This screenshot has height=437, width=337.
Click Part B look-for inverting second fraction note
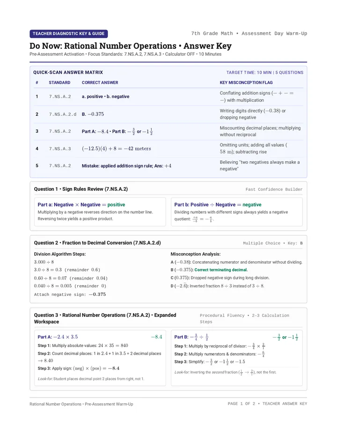pyautogui.click(x=226, y=372)
